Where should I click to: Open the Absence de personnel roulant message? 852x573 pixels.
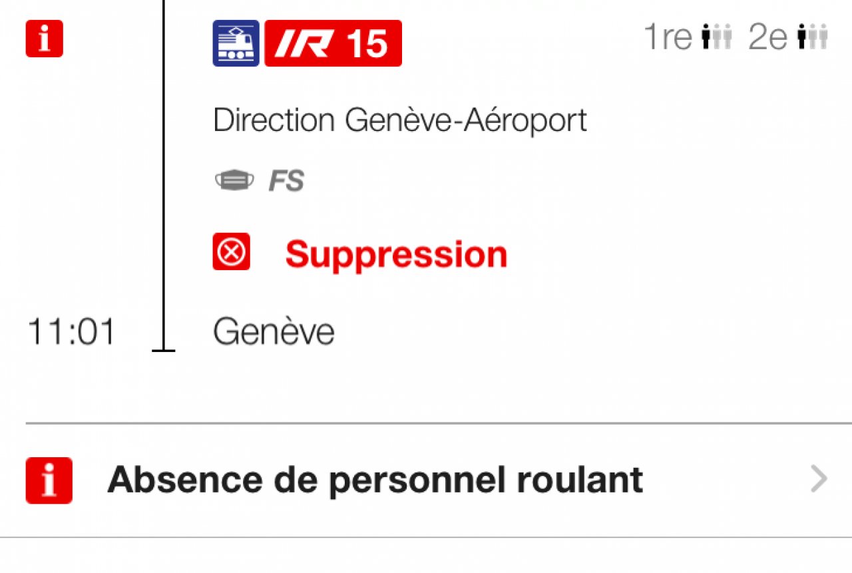pos(375,480)
